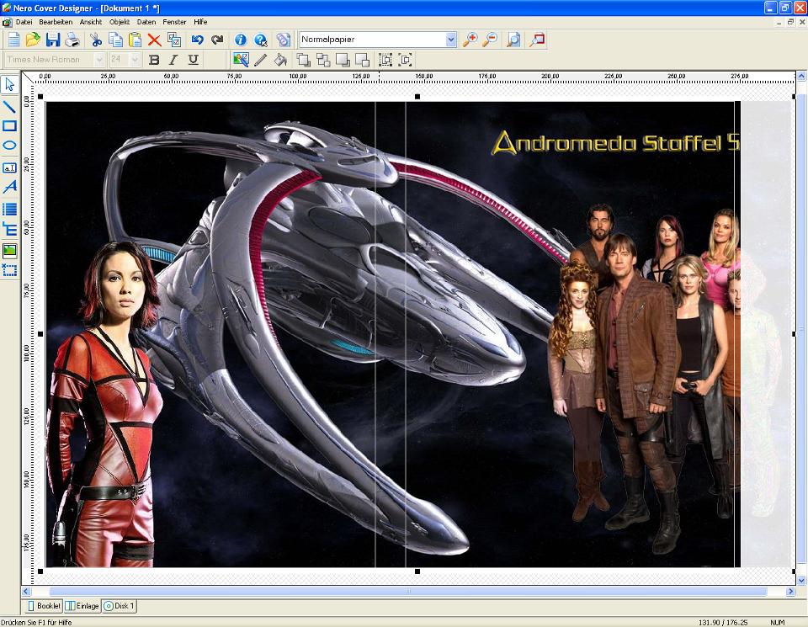Open the font size dropdown
This screenshot has height=627, width=808.
(136, 60)
